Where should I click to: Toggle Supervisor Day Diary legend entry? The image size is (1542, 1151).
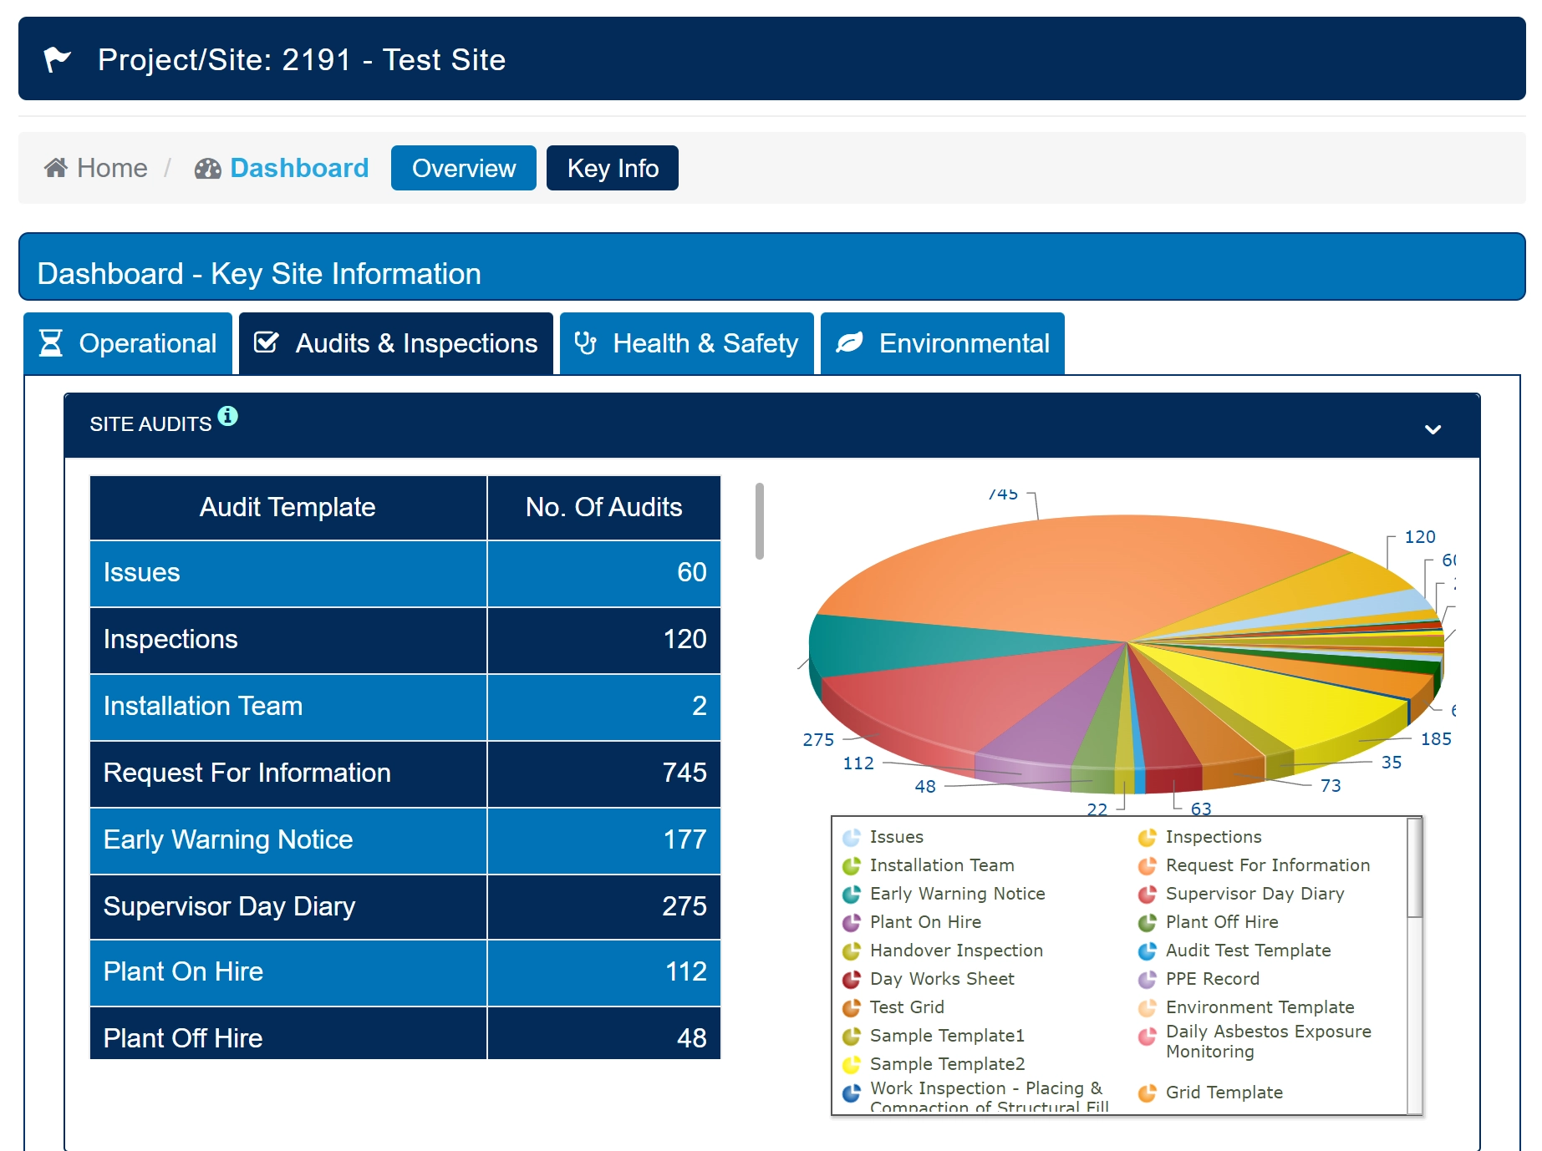(1254, 894)
